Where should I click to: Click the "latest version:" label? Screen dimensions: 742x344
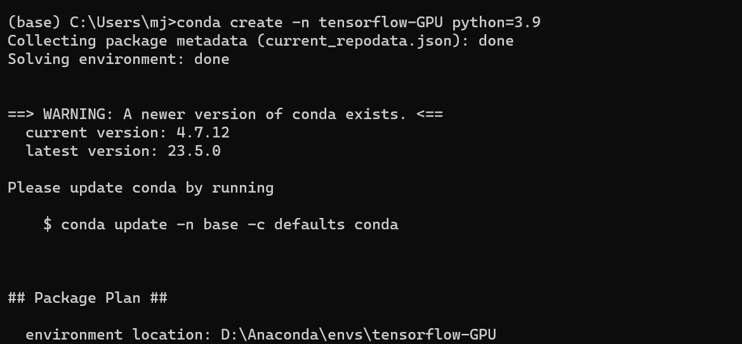point(92,151)
